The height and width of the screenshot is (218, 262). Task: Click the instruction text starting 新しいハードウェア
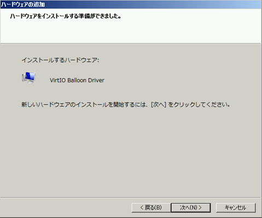(x=126, y=105)
